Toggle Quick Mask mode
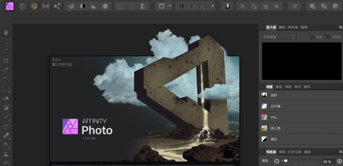Screen dimensions: 343x166 coord(162,6)
